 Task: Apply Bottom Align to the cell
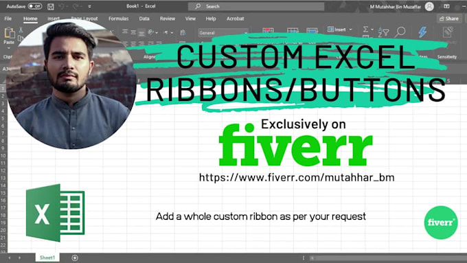pyautogui.click(x=141, y=32)
